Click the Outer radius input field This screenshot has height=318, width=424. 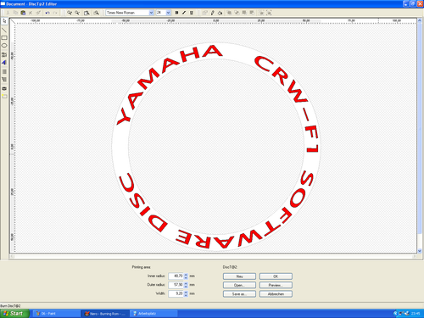point(176,285)
